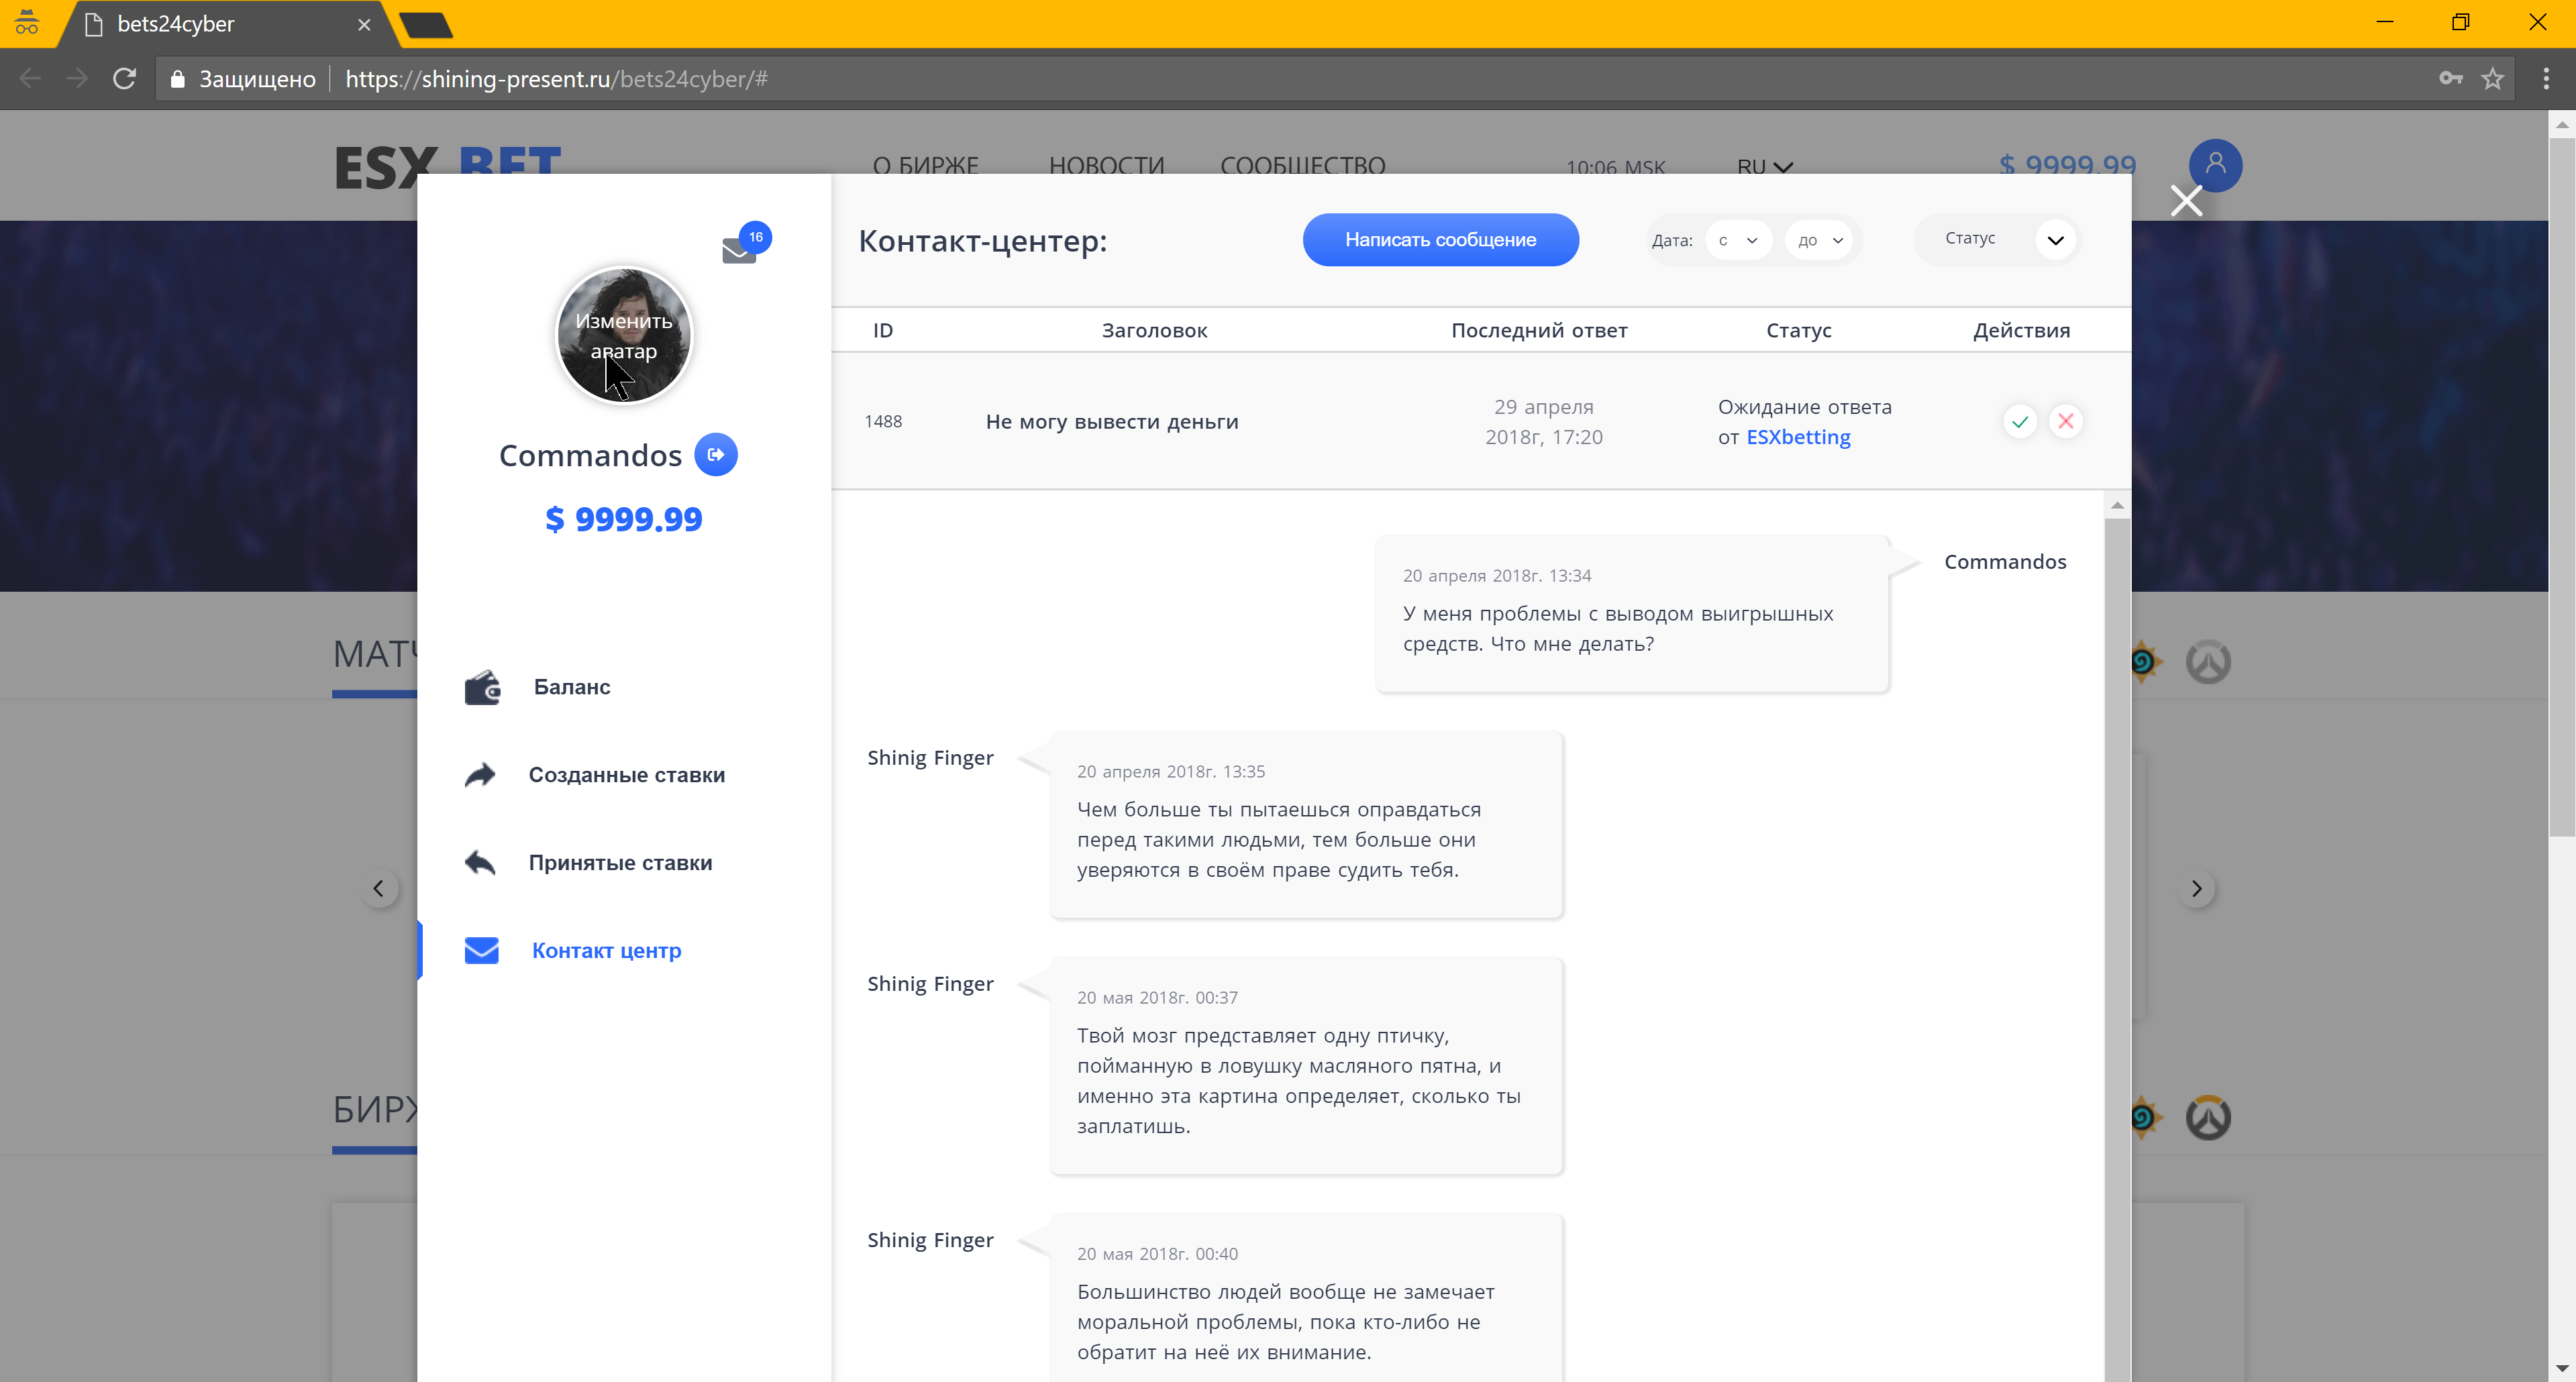Click the red X action for ticket 1488
This screenshot has width=2576, height=1382.
coord(2066,422)
